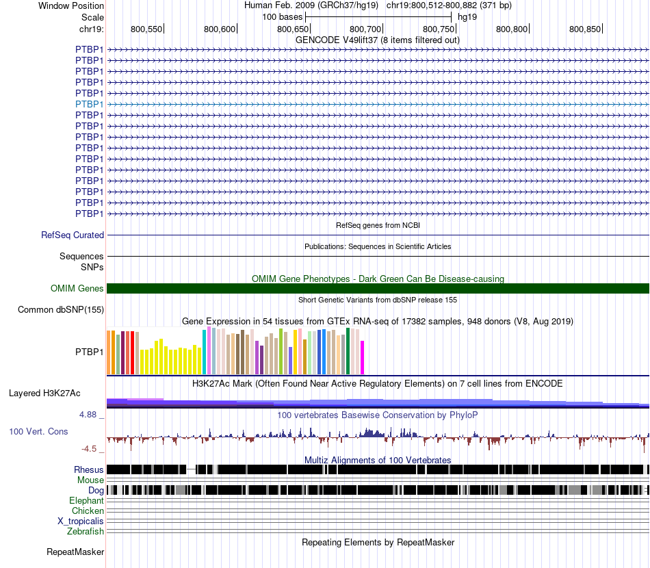Click the 'OMIM Genes' track label

[77, 289]
